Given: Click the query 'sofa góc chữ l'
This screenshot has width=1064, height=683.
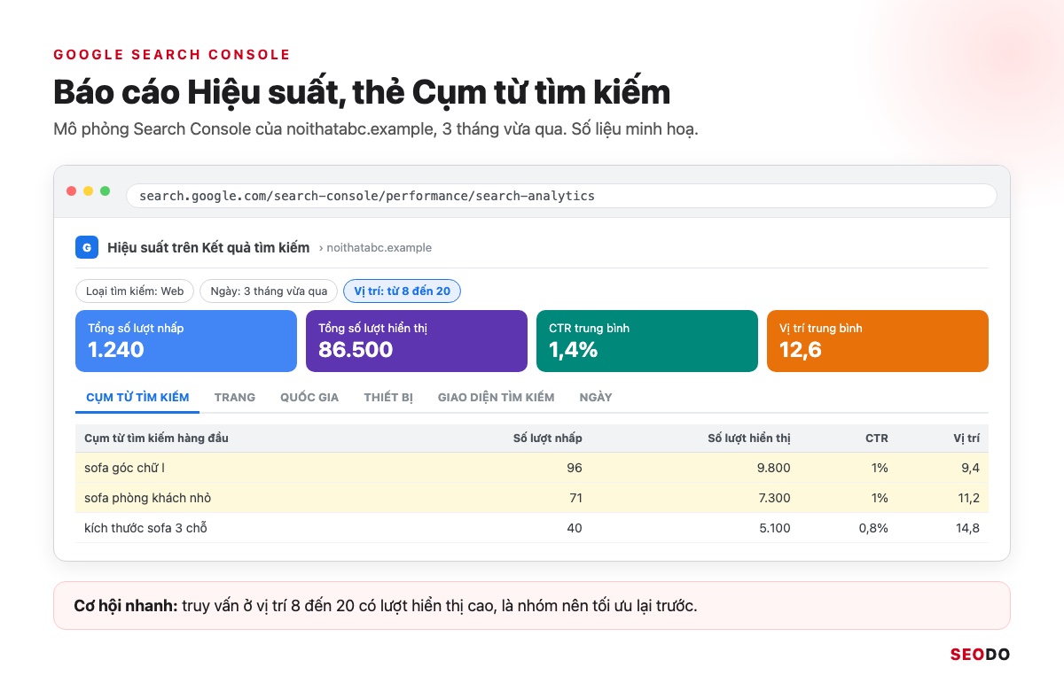Looking at the screenshot, I should click(x=125, y=468).
